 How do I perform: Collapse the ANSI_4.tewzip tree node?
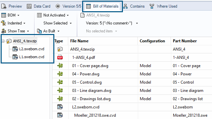[3, 41]
